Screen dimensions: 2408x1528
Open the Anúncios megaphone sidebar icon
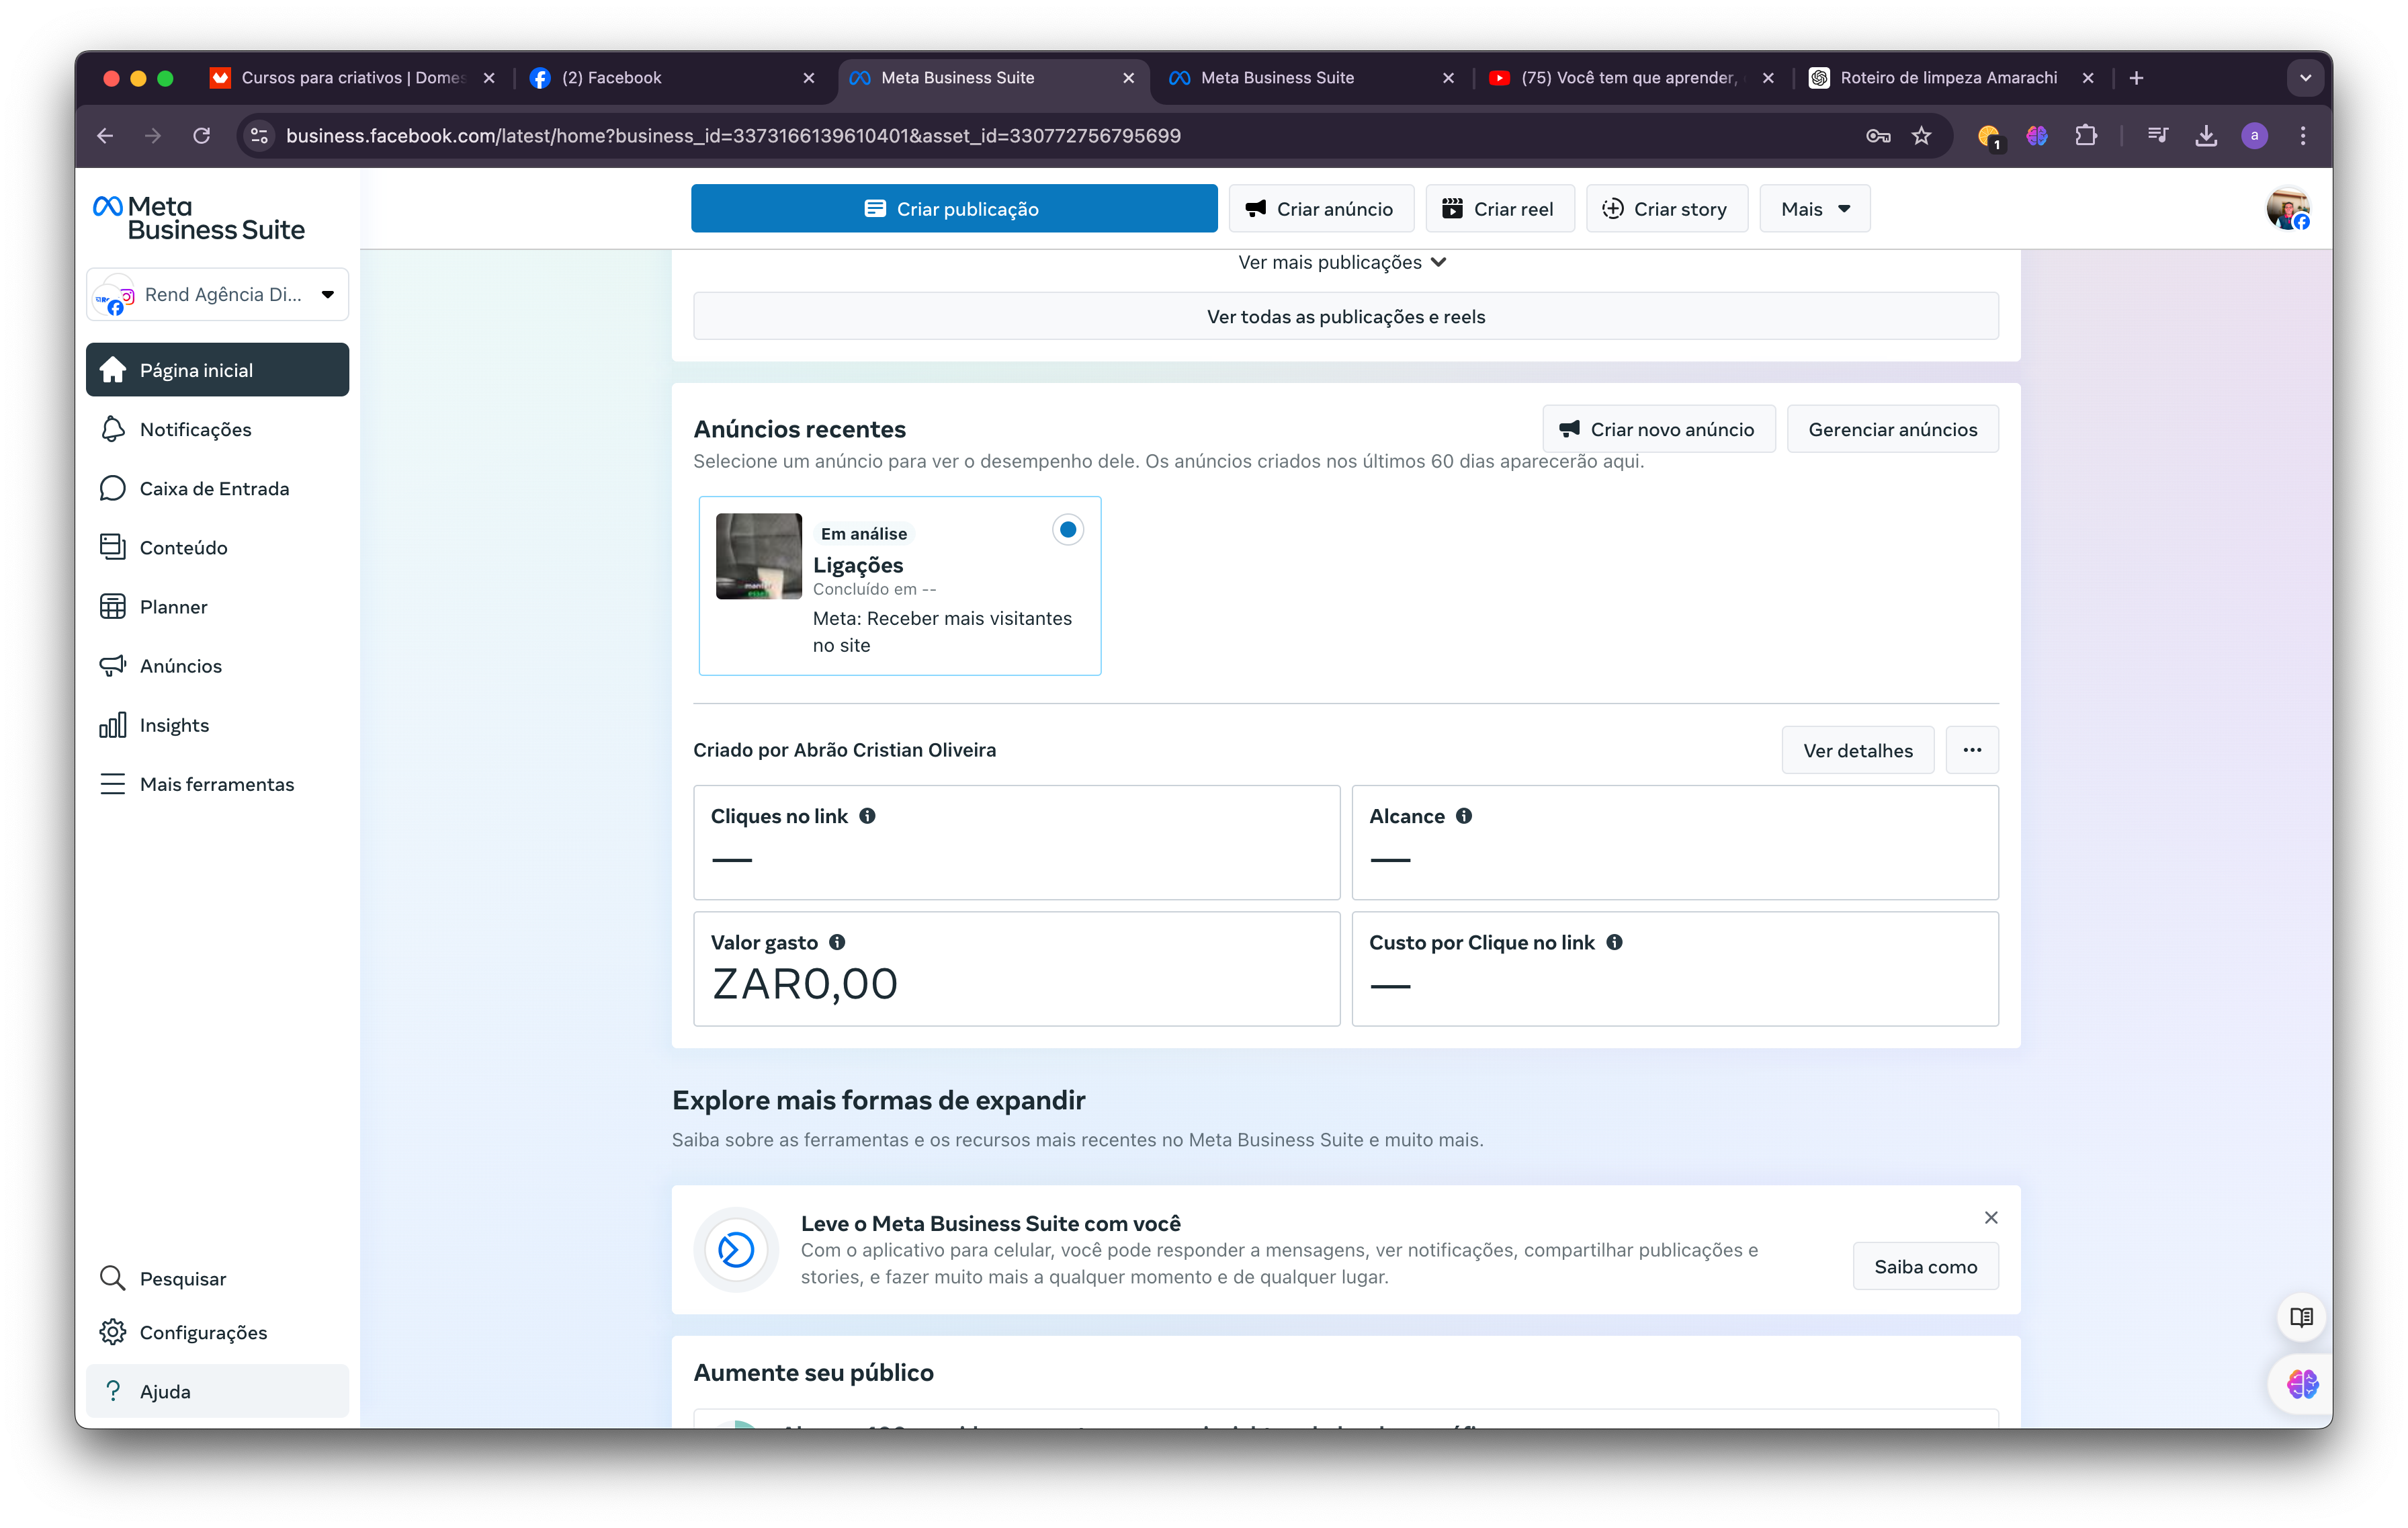pyautogui.click(x=113, y=665)
